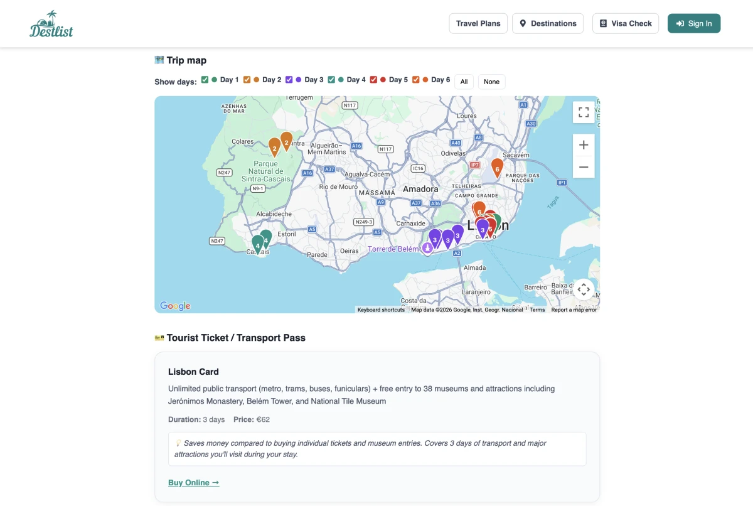Open the map camera controls button
This screenshot has height=506, width=753.
(x=584, y=289)
